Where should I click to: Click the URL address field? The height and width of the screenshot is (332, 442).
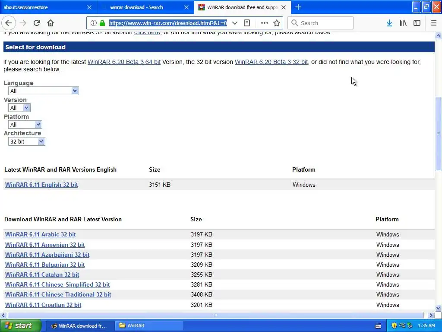point(168,23)
